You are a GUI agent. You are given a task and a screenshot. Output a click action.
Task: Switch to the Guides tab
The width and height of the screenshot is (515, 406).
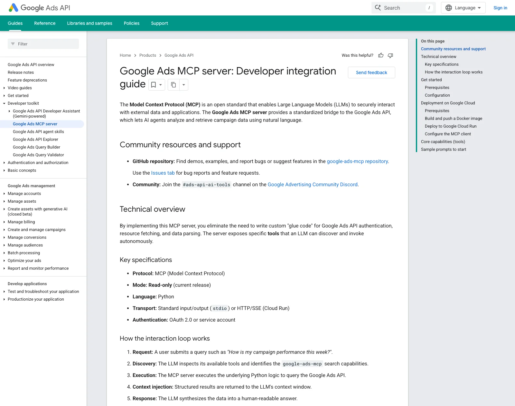click(15, 23)
